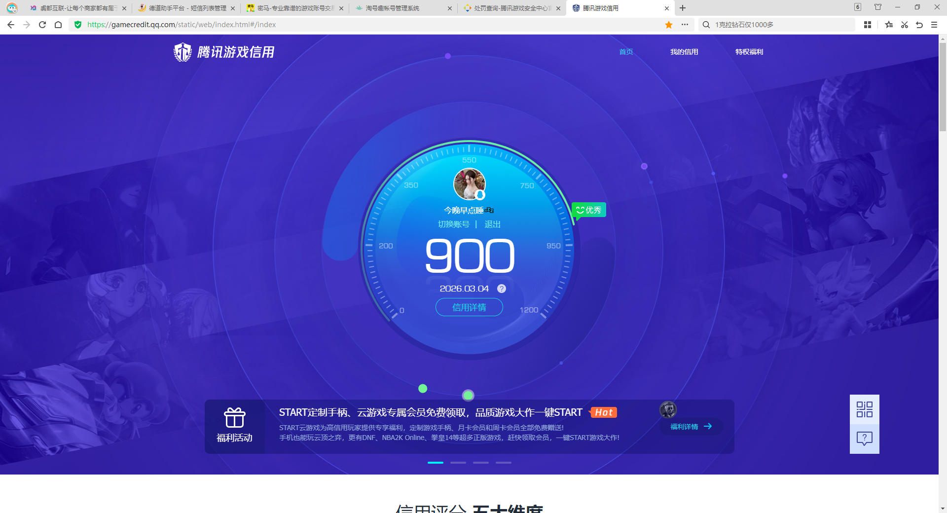Viewport: 947px width, 513px height.
Task: Go to browser home page icon
Action: tap(58, 25)
